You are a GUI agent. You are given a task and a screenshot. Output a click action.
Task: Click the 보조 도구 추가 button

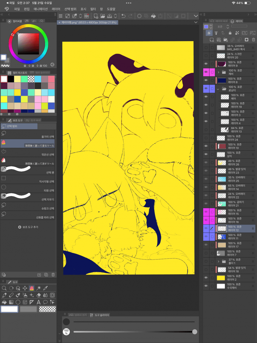pyautogui.click(x=28, y=227)
